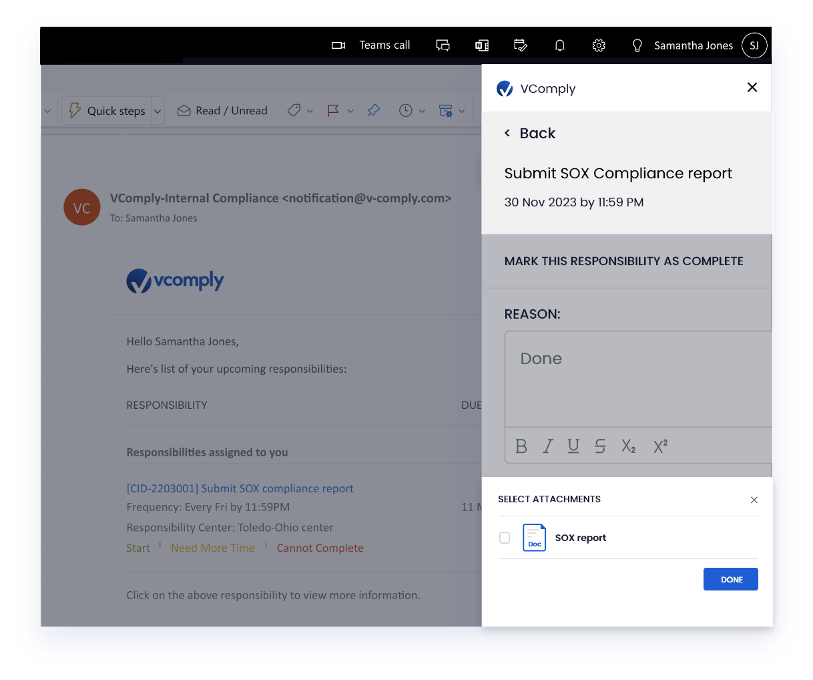
Task: Click the tag categorize icon
Action: pyautogui.click(x=294, y=111)
